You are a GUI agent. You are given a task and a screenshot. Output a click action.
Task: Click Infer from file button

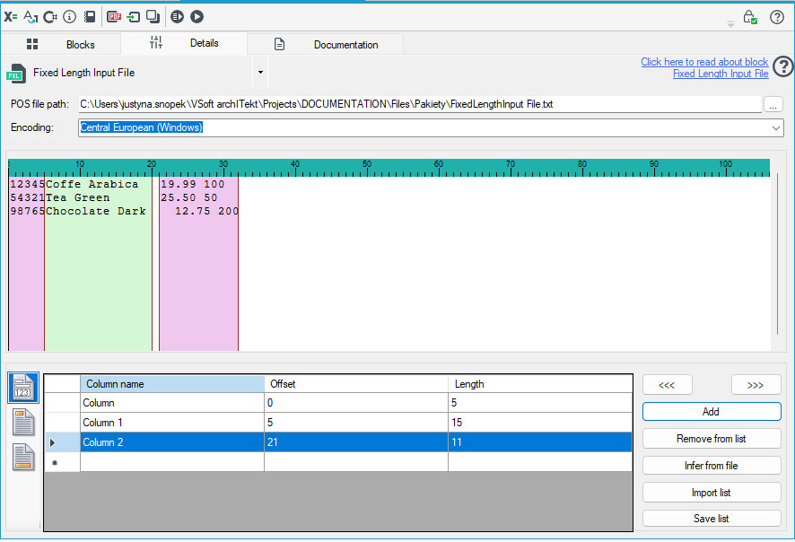click(712, 466)
